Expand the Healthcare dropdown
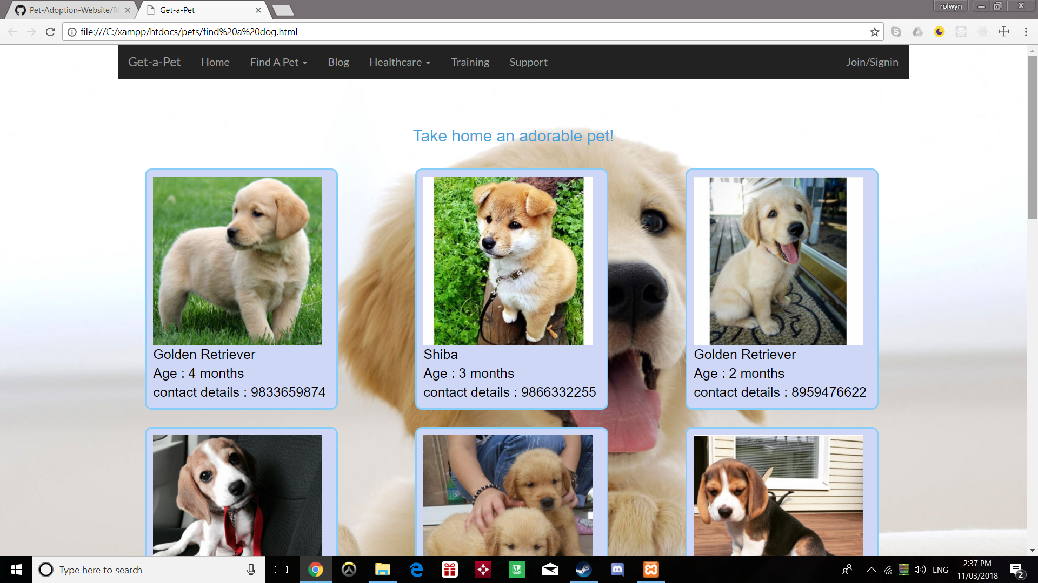This screenshot has height=583, width=1038. click(x=400, y=62)
